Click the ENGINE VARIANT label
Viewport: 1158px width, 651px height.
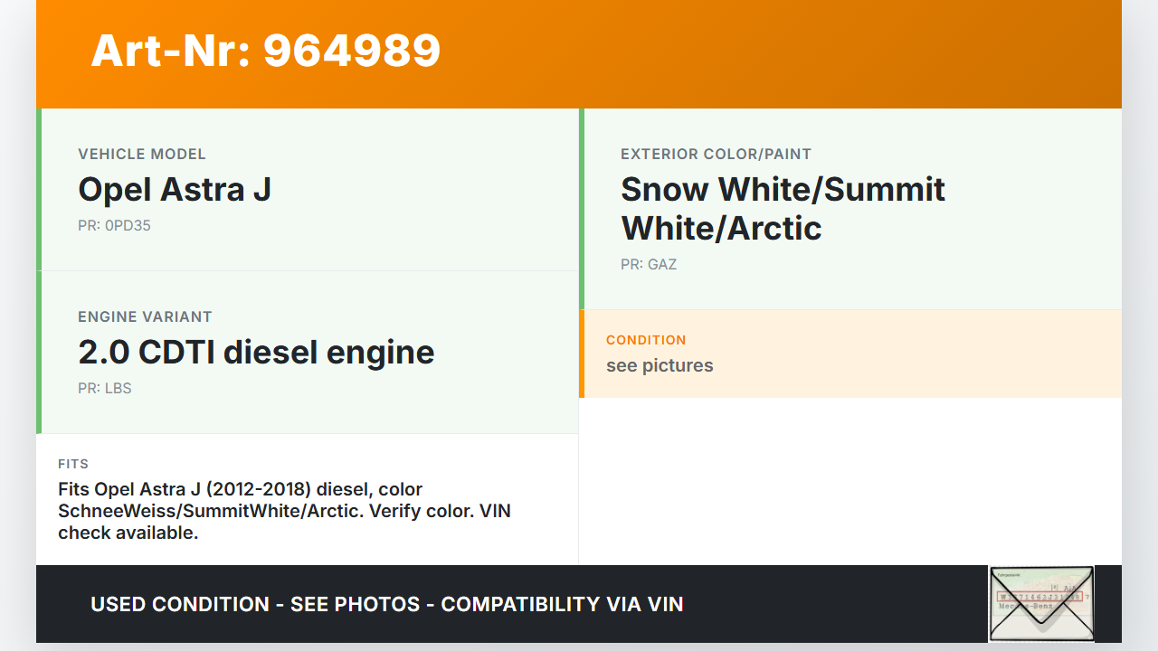pos(145,317)
